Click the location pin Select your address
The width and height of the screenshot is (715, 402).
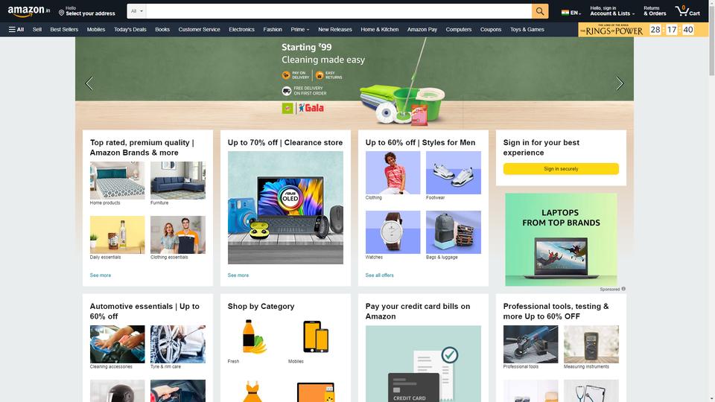pos(86,11)
